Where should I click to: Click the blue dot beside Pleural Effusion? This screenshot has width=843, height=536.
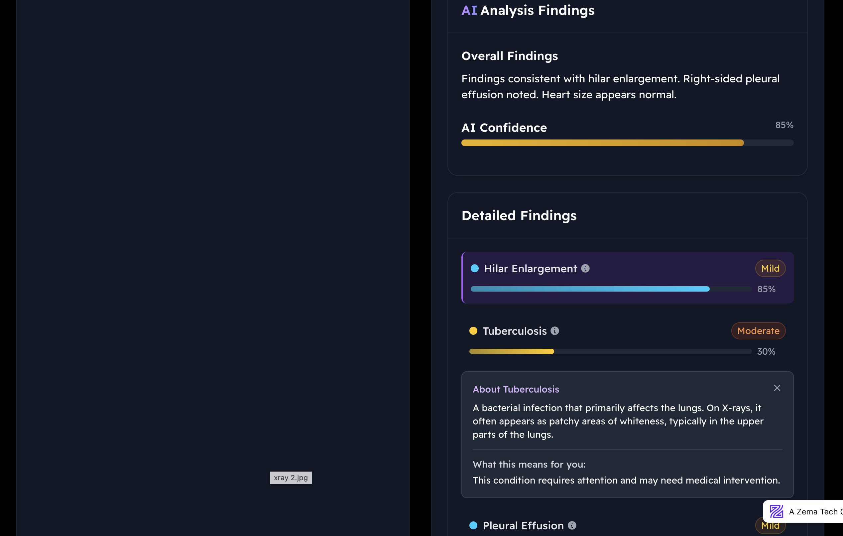click(x=473, y=525)
